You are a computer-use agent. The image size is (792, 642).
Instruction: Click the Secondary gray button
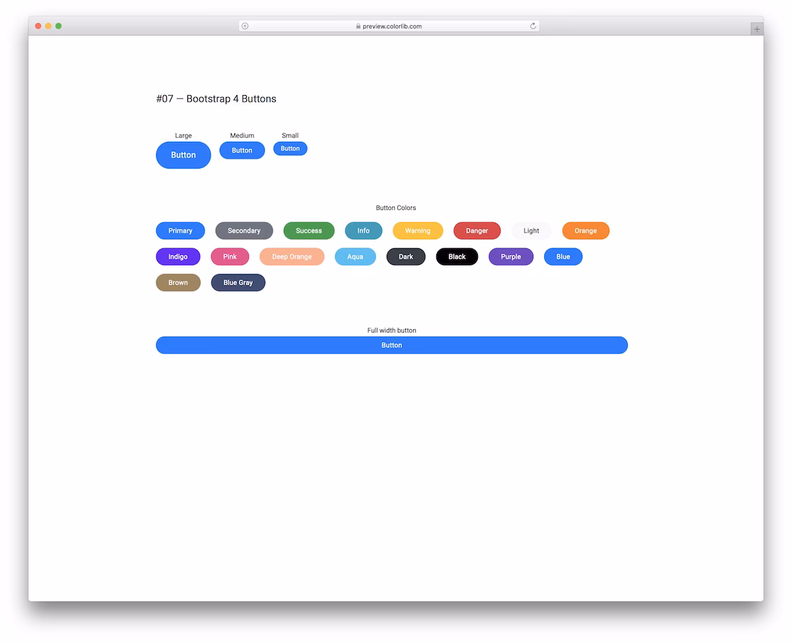point(244,231)
